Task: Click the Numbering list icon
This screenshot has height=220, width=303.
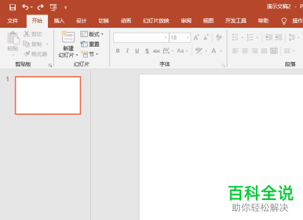Action: tap(250, 37)
